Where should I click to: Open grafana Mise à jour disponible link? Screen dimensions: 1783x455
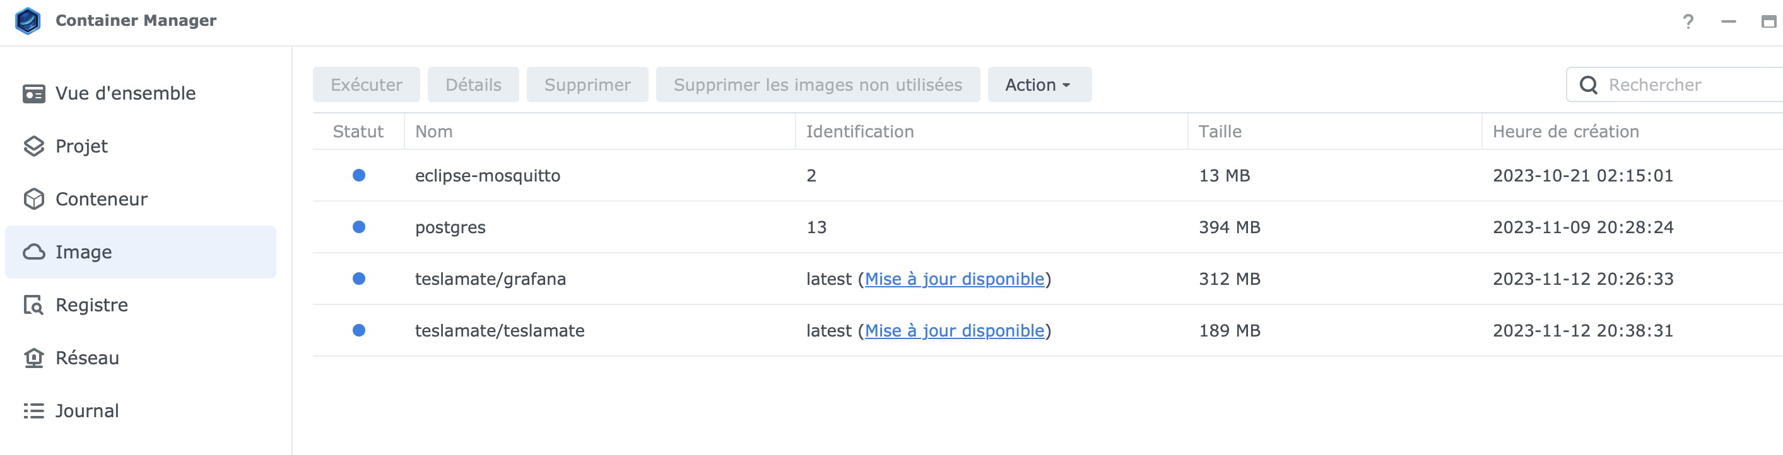click(x=954, y=279)
